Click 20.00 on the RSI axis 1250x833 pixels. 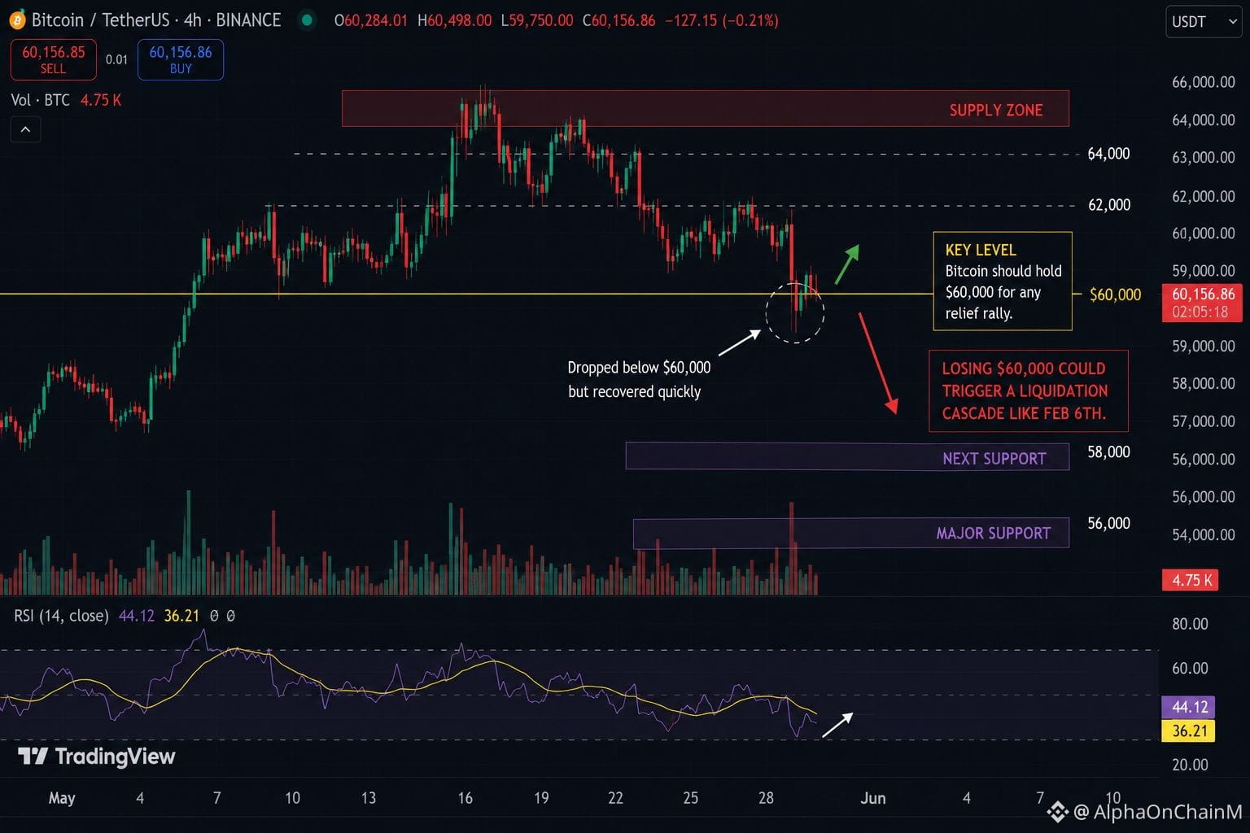tap(1190, 765)
